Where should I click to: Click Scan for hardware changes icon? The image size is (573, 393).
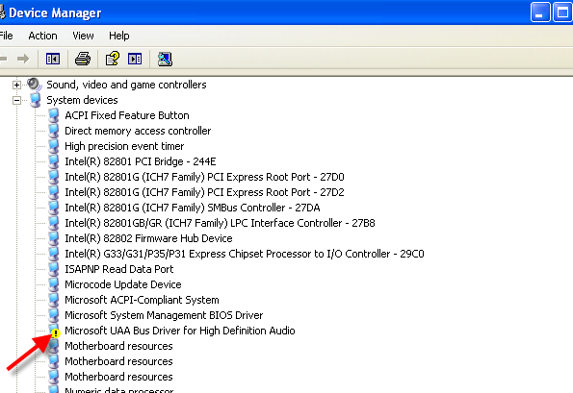(x=165, y=59)
